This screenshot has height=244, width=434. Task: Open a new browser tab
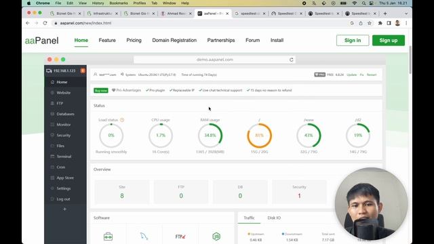[385, 14]
